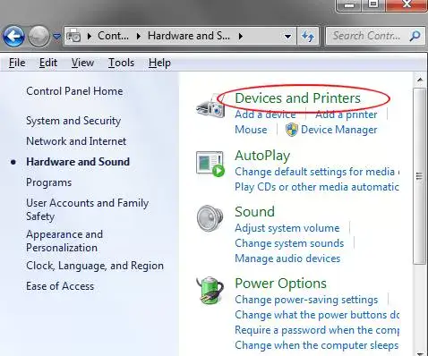This screenshot has width=428, height=356.
Task: Click the Devices and Printers icon
Action: [210, 107]
